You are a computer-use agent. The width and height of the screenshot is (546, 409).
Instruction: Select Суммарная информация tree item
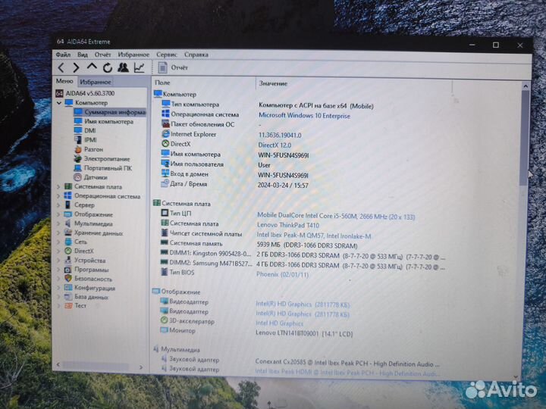point(115,112)
